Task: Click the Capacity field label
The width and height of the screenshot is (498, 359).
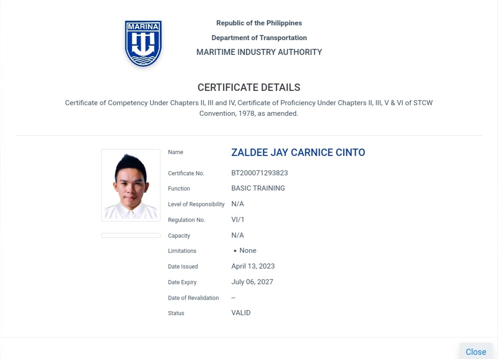Action: pyautogui.click(x=179, y=236)
